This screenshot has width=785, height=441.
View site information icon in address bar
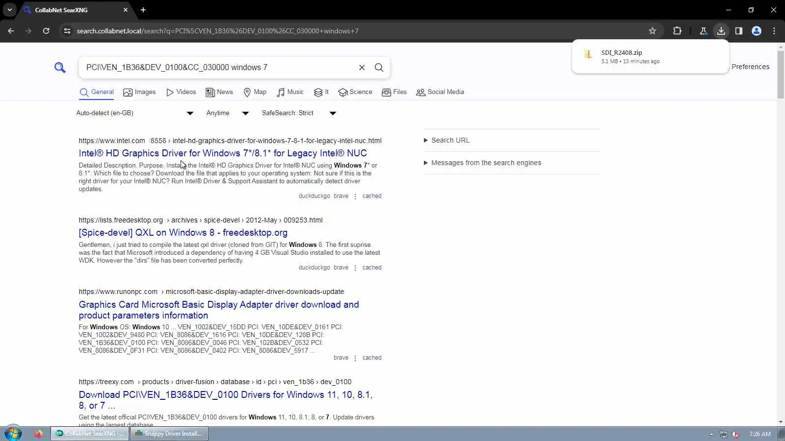point(67,31)
